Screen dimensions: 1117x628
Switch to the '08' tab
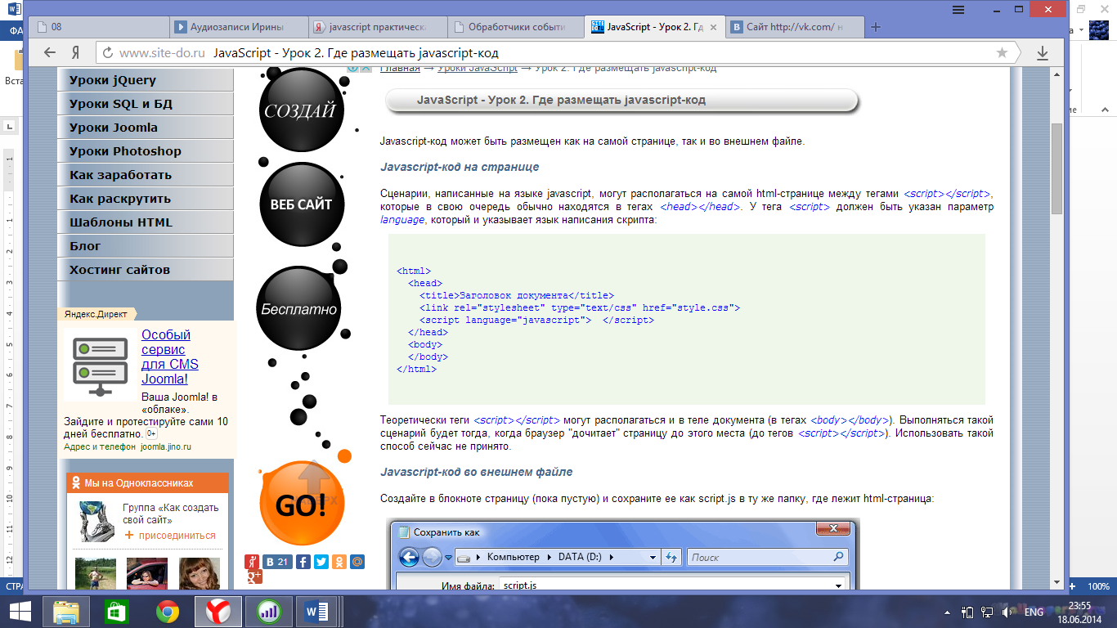pos(98,27)
